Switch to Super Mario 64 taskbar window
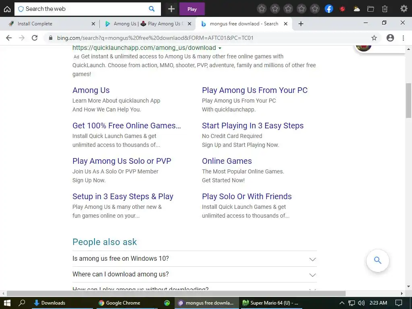The image size is (412, 309). (x=271, y=303)
